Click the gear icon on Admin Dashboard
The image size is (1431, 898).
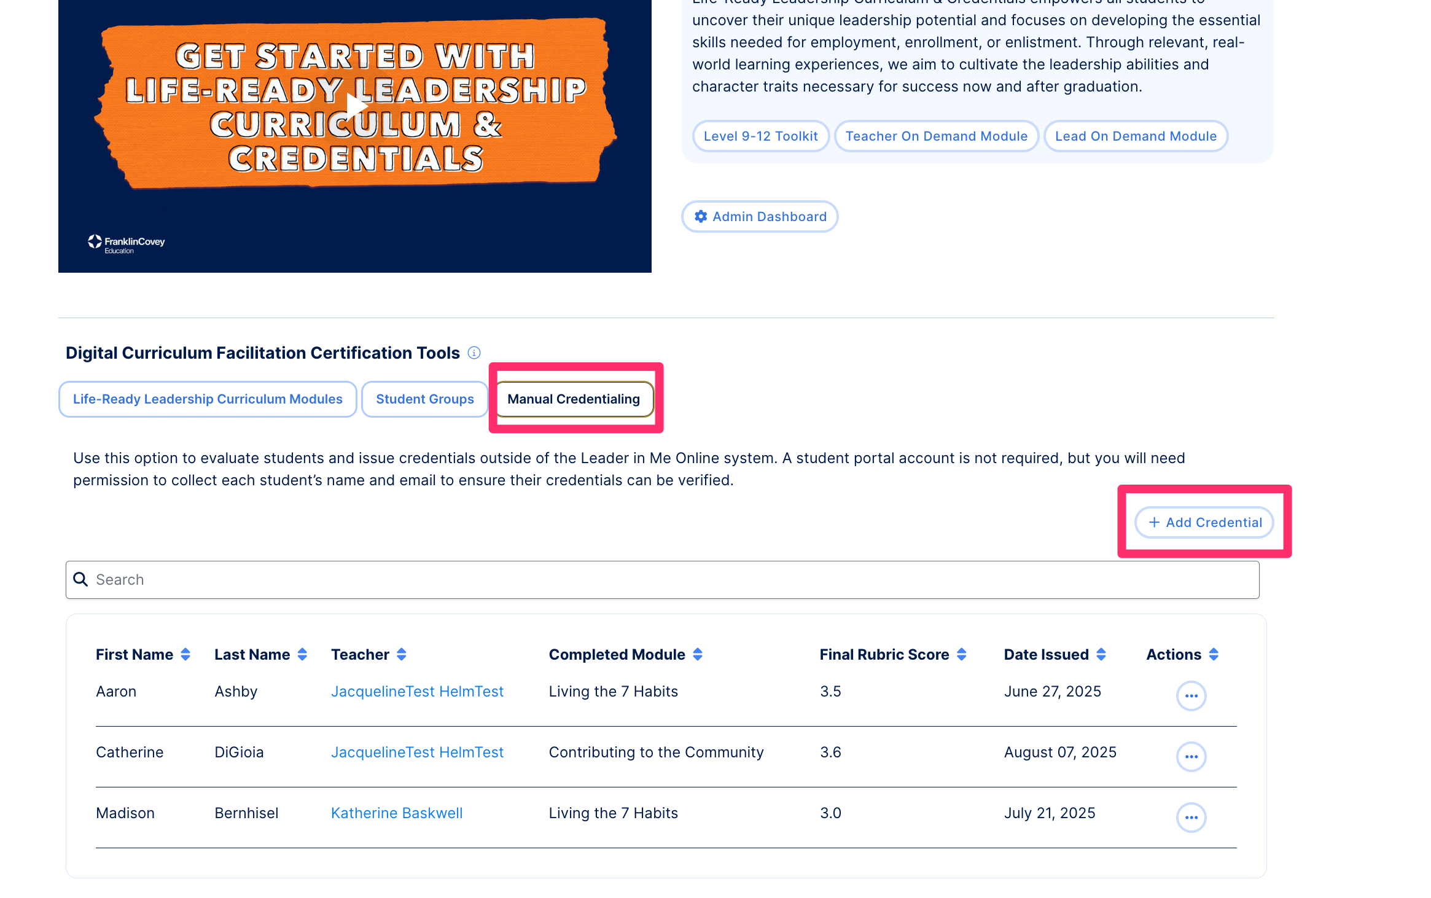click(701, 216)
